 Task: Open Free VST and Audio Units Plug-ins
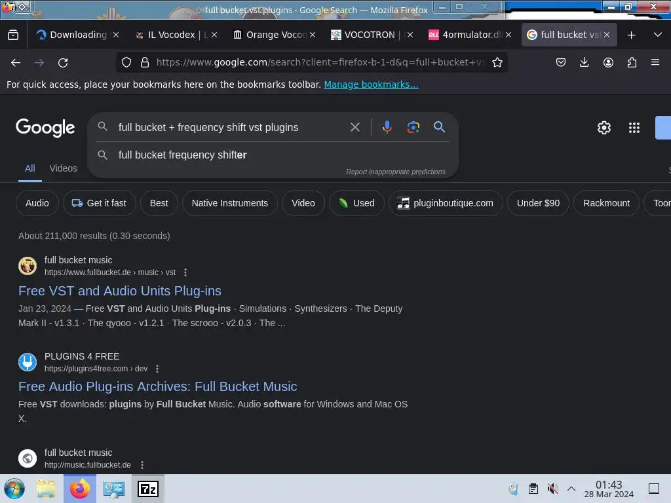click(120, 291)
